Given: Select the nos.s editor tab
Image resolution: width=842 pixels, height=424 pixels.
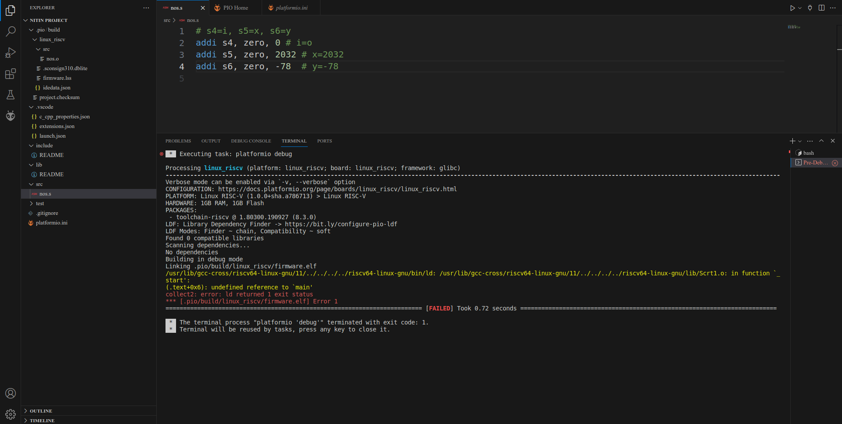Looking at the screenshot, I should coord(176,8).
